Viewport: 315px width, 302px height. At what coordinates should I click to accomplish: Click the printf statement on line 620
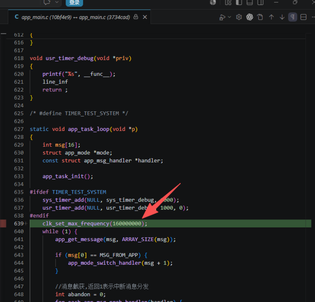pyautogui.click(x=79, y=74)
